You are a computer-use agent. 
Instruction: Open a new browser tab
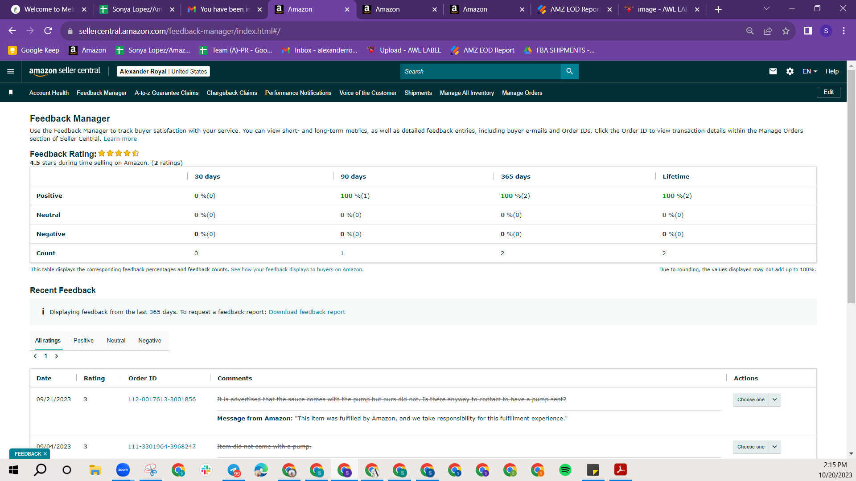pos(718,9)
